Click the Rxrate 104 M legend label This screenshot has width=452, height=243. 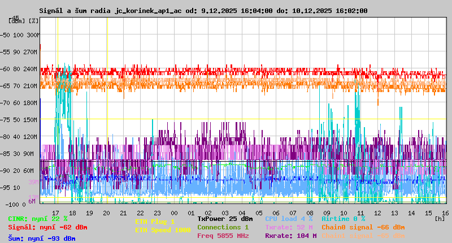(290, 236)
